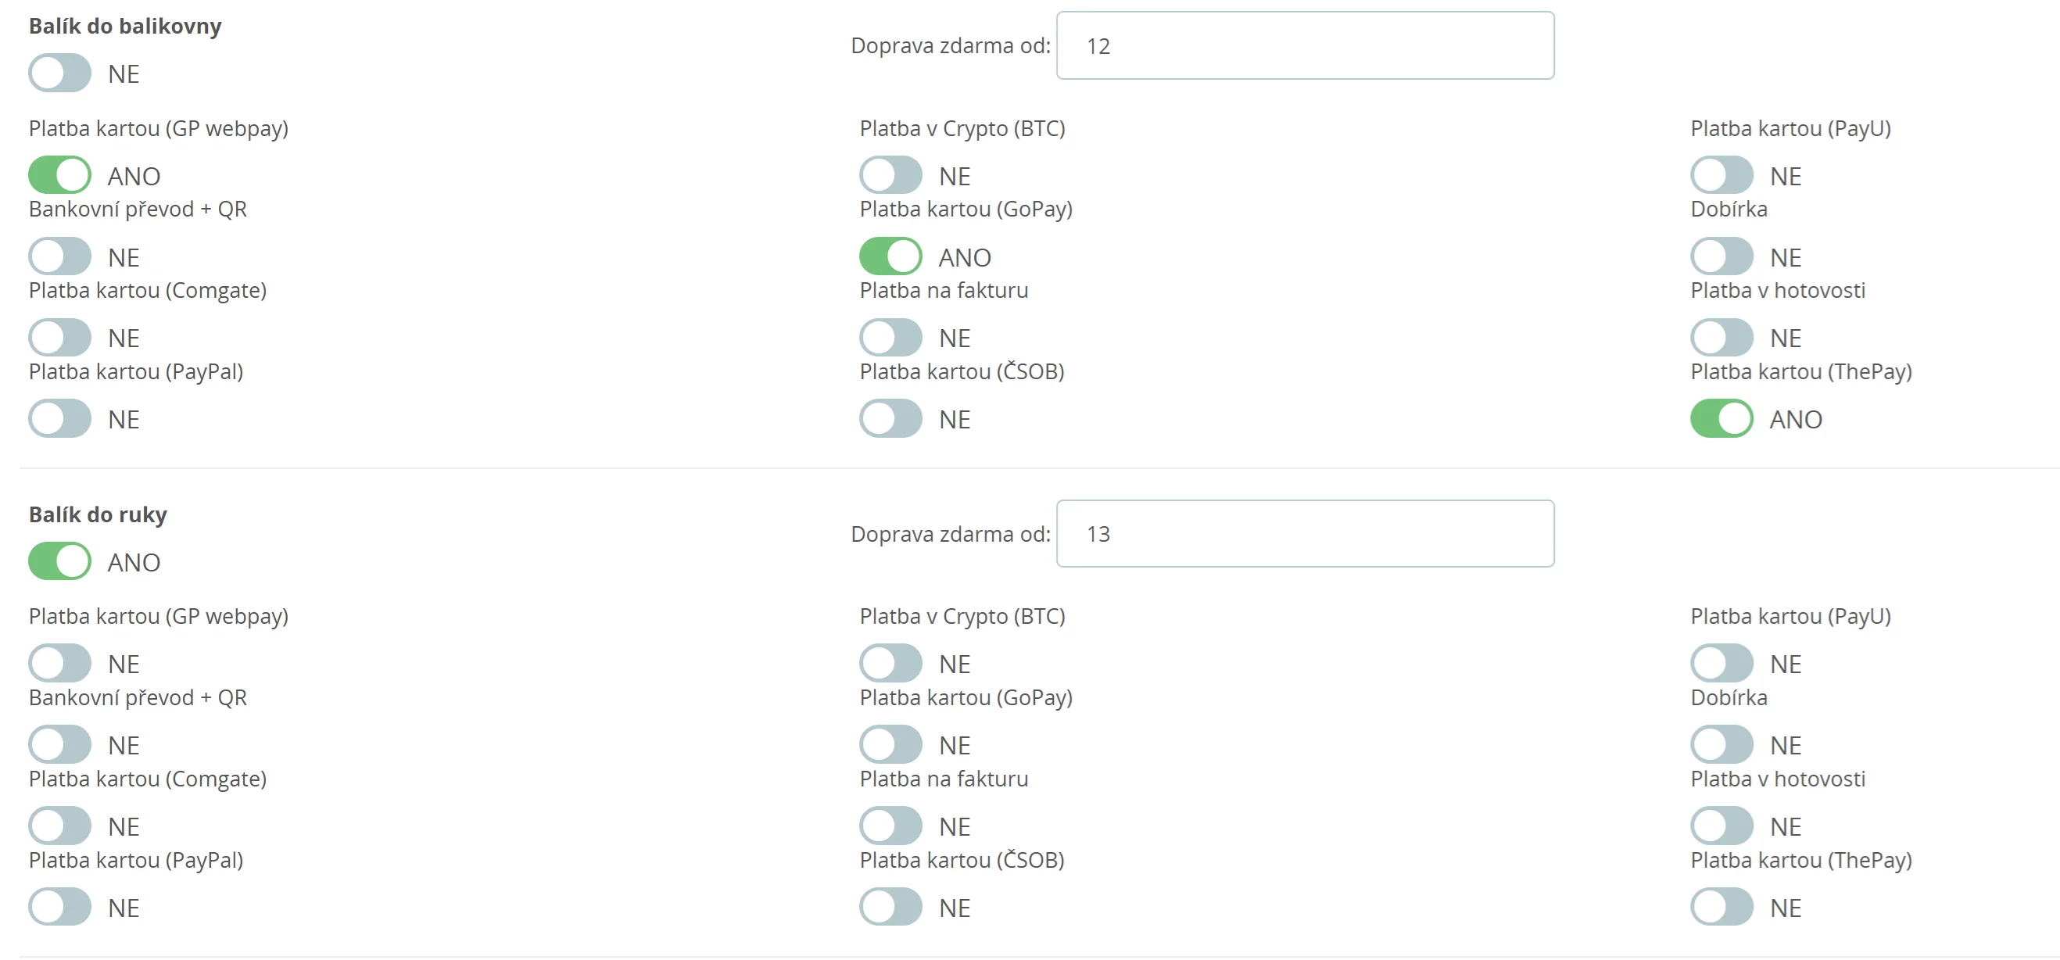
Task: Turn on GoPay for Balík do ruky
Action: tap(890, 745)
